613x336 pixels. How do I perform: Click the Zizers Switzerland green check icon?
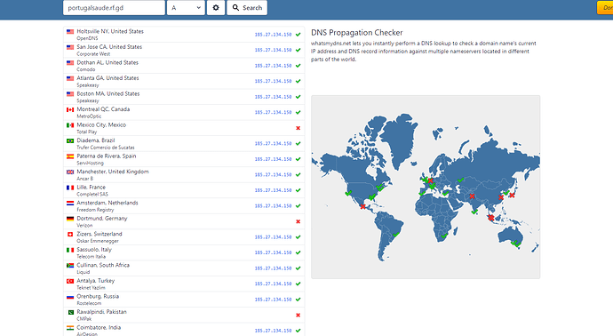tap(299, 237)
